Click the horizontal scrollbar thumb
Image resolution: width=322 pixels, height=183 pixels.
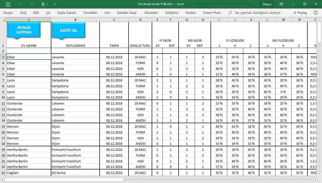[x=64, y=179]
